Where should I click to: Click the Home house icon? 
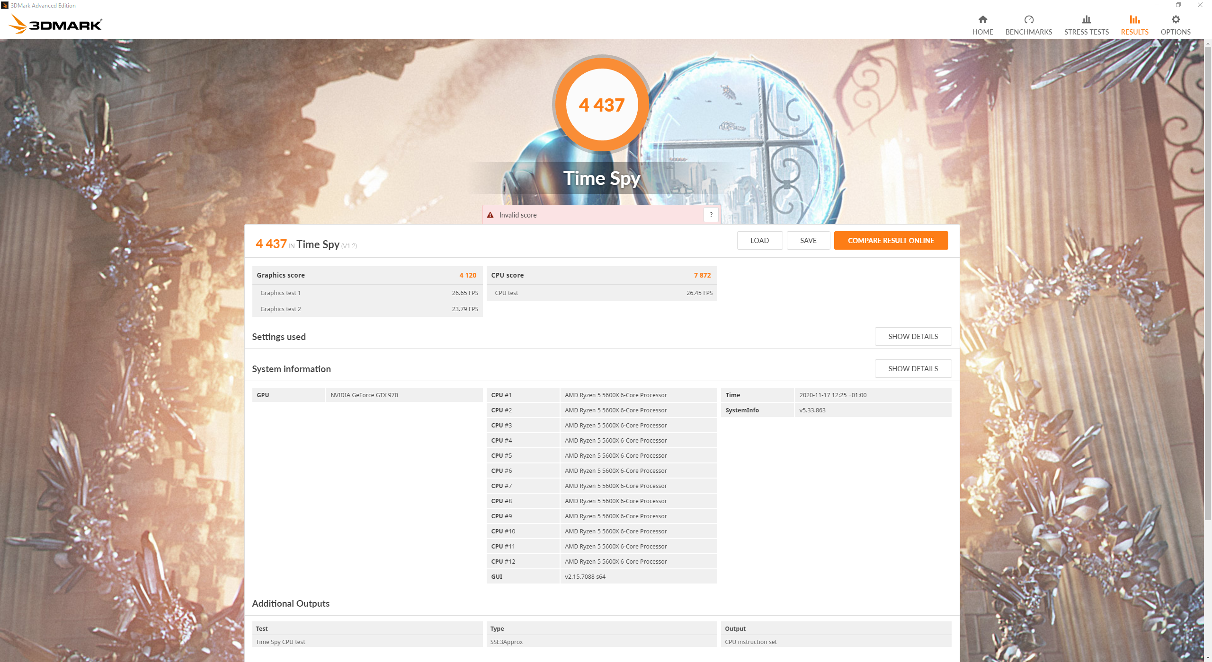click(x=982, y=19)
